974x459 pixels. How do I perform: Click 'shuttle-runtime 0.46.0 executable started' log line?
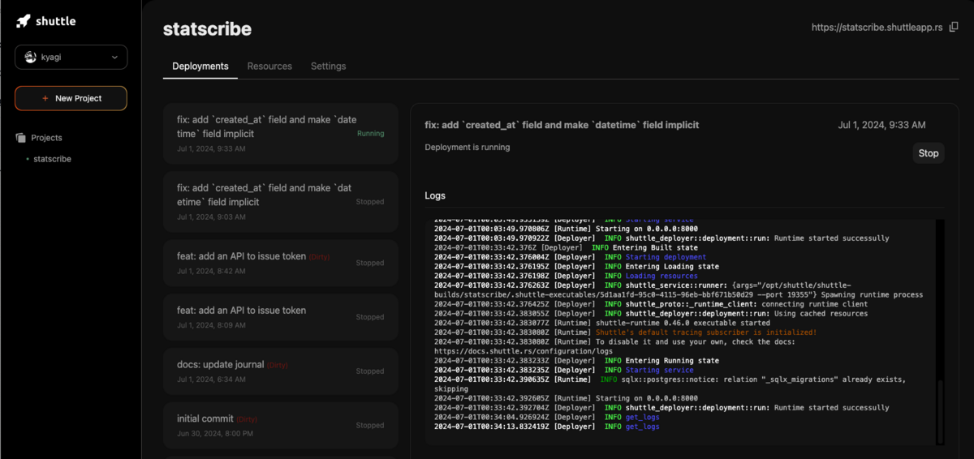pos(684,323)
